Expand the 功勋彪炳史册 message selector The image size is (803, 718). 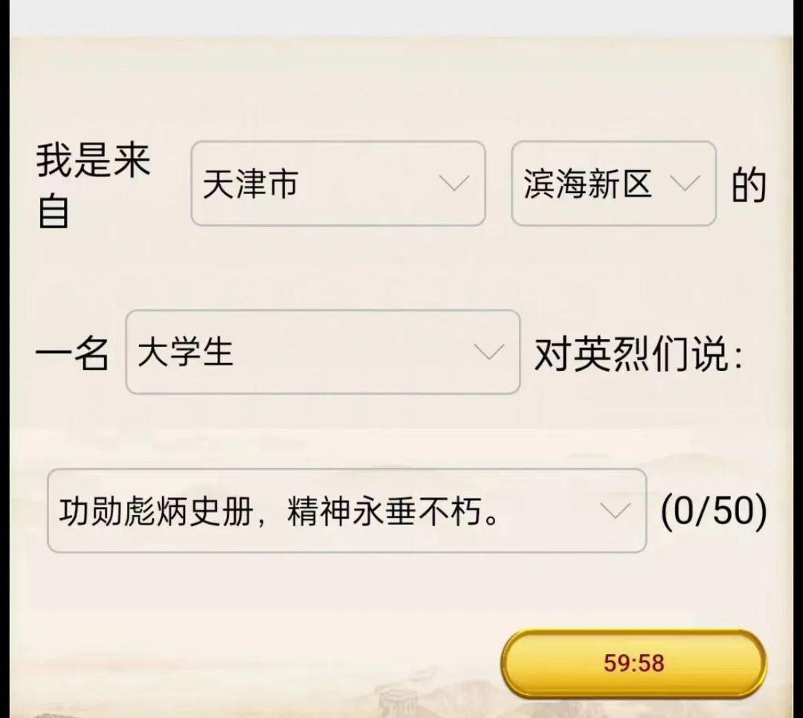346,511
